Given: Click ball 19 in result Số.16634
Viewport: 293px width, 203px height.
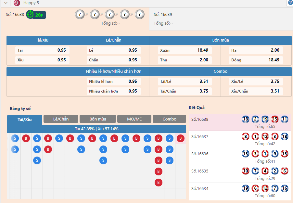Looking at the screenshot, I should click(x=246, y=188).
